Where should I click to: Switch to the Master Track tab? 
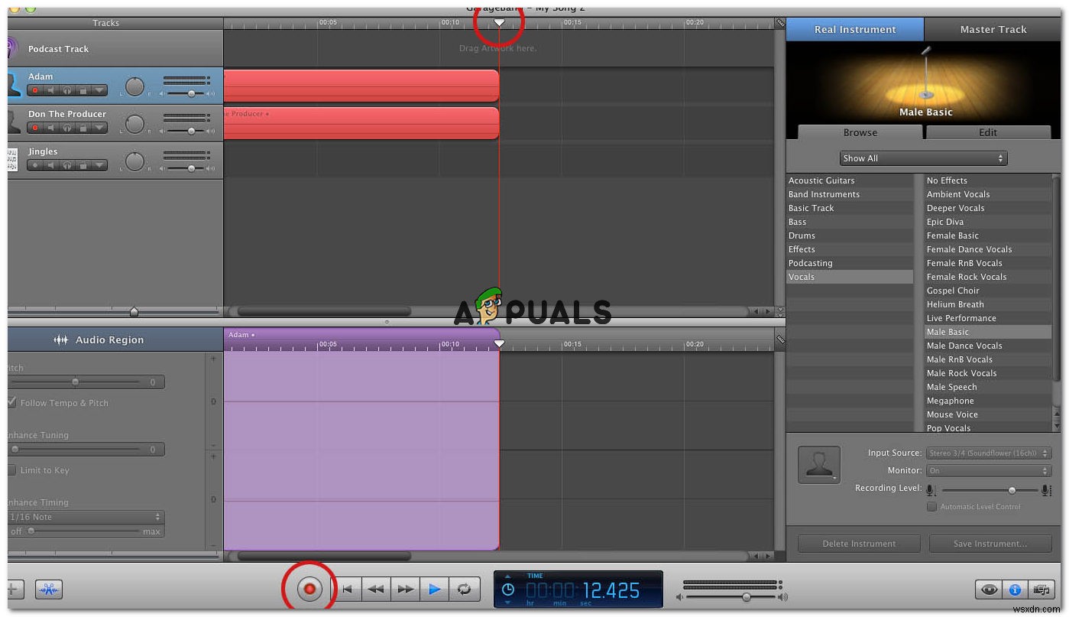click(x=993, y=29)
